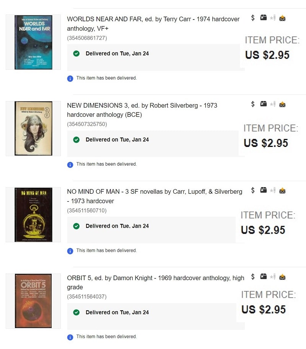Click the feedback star icon for Orbit 5
306x349 pixels.
tap(273, 277)
